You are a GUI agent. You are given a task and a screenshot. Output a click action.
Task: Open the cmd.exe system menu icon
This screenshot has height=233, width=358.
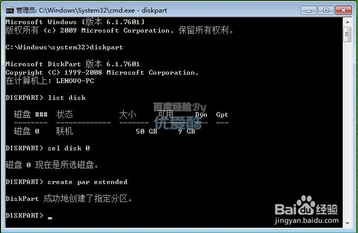10,11
